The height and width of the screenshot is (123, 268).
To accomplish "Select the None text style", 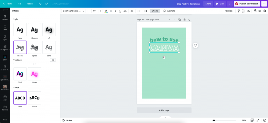I will click(x=20, y=30).
